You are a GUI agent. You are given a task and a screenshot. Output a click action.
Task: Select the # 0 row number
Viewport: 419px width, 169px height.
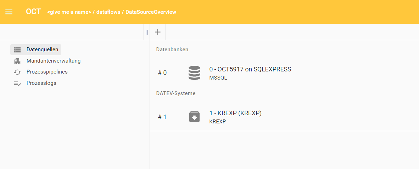162,73
